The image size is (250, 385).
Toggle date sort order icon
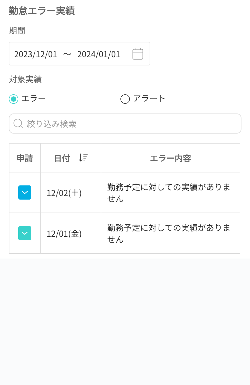pos(83,158)
